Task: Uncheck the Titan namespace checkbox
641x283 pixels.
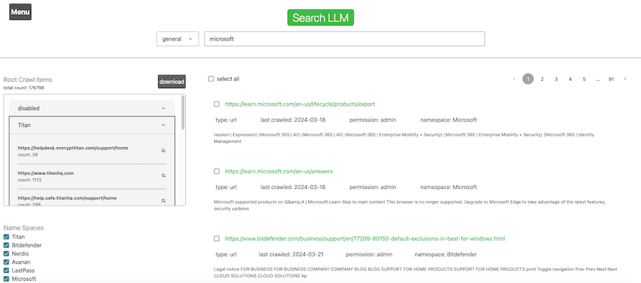Action: click(6, 237)
